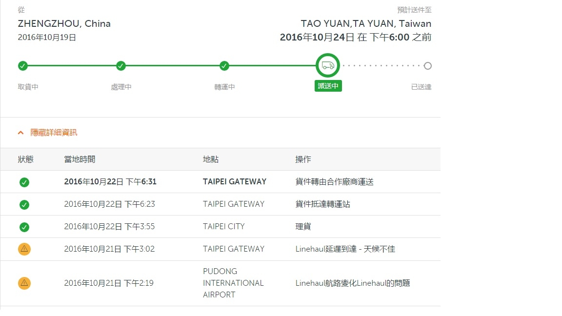Click the 隱藏詳細資訊 link
Viewport: 562px width, 316px height.
pyautogui.click(x=54, y=133)
